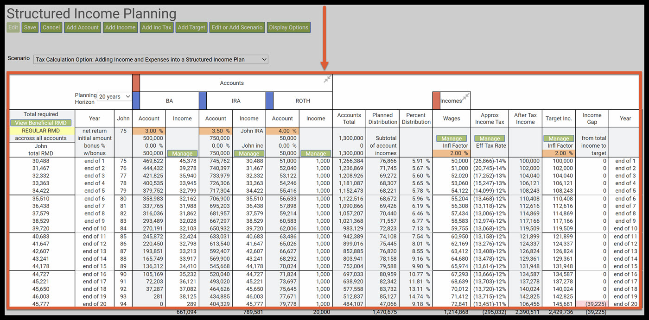
Task: Open Edit or Add Scenario
Action: click(237, 27)
